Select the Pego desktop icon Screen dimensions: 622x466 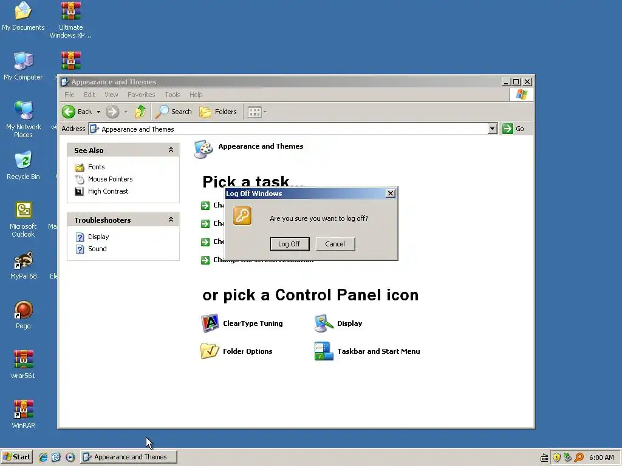click(x=23, y=316)
